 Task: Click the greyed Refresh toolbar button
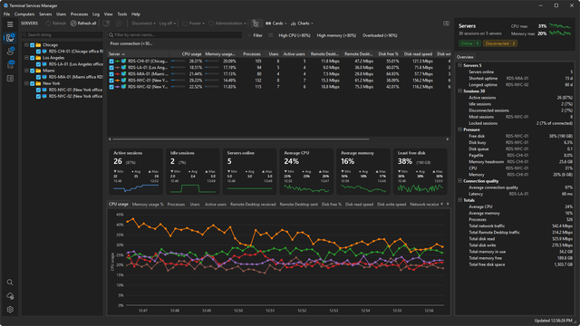pyautogui.click(x=55, y=24)
